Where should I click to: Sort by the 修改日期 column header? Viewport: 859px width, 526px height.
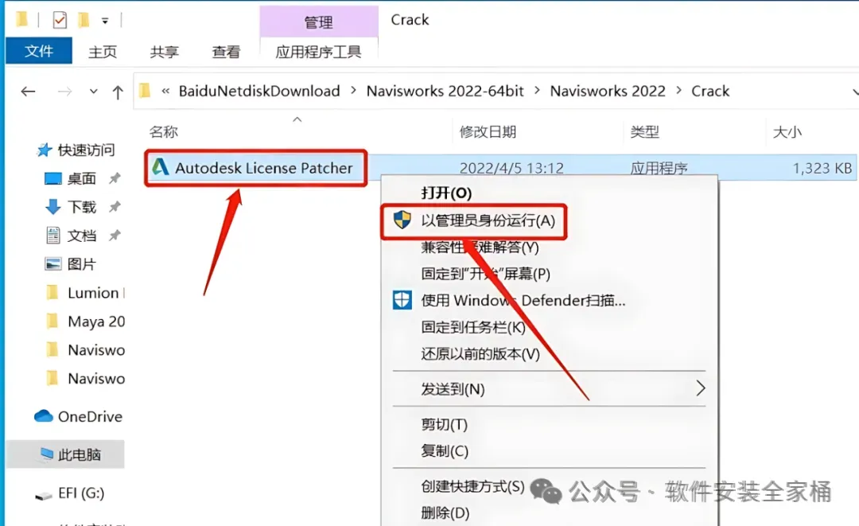(488, 132)
